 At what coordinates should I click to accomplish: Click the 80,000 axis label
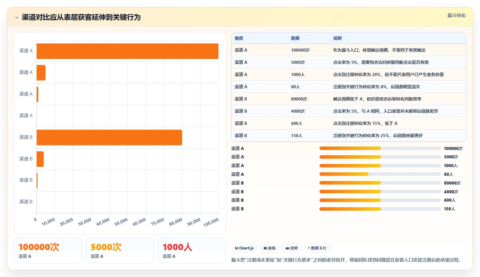click(176, 222)
